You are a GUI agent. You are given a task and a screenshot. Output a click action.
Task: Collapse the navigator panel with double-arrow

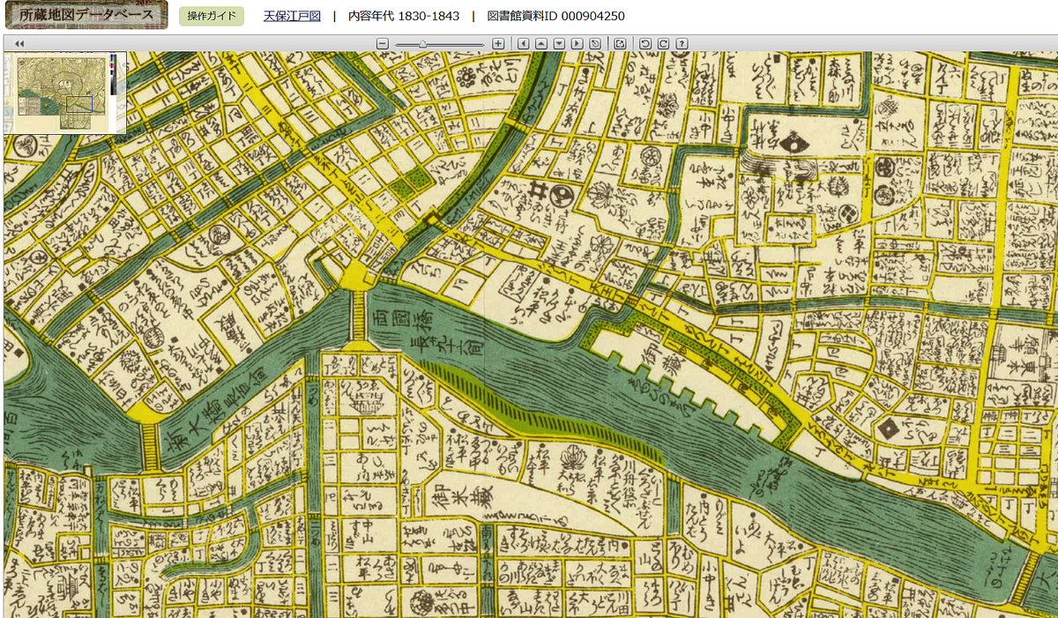click(x=19, y=43)
